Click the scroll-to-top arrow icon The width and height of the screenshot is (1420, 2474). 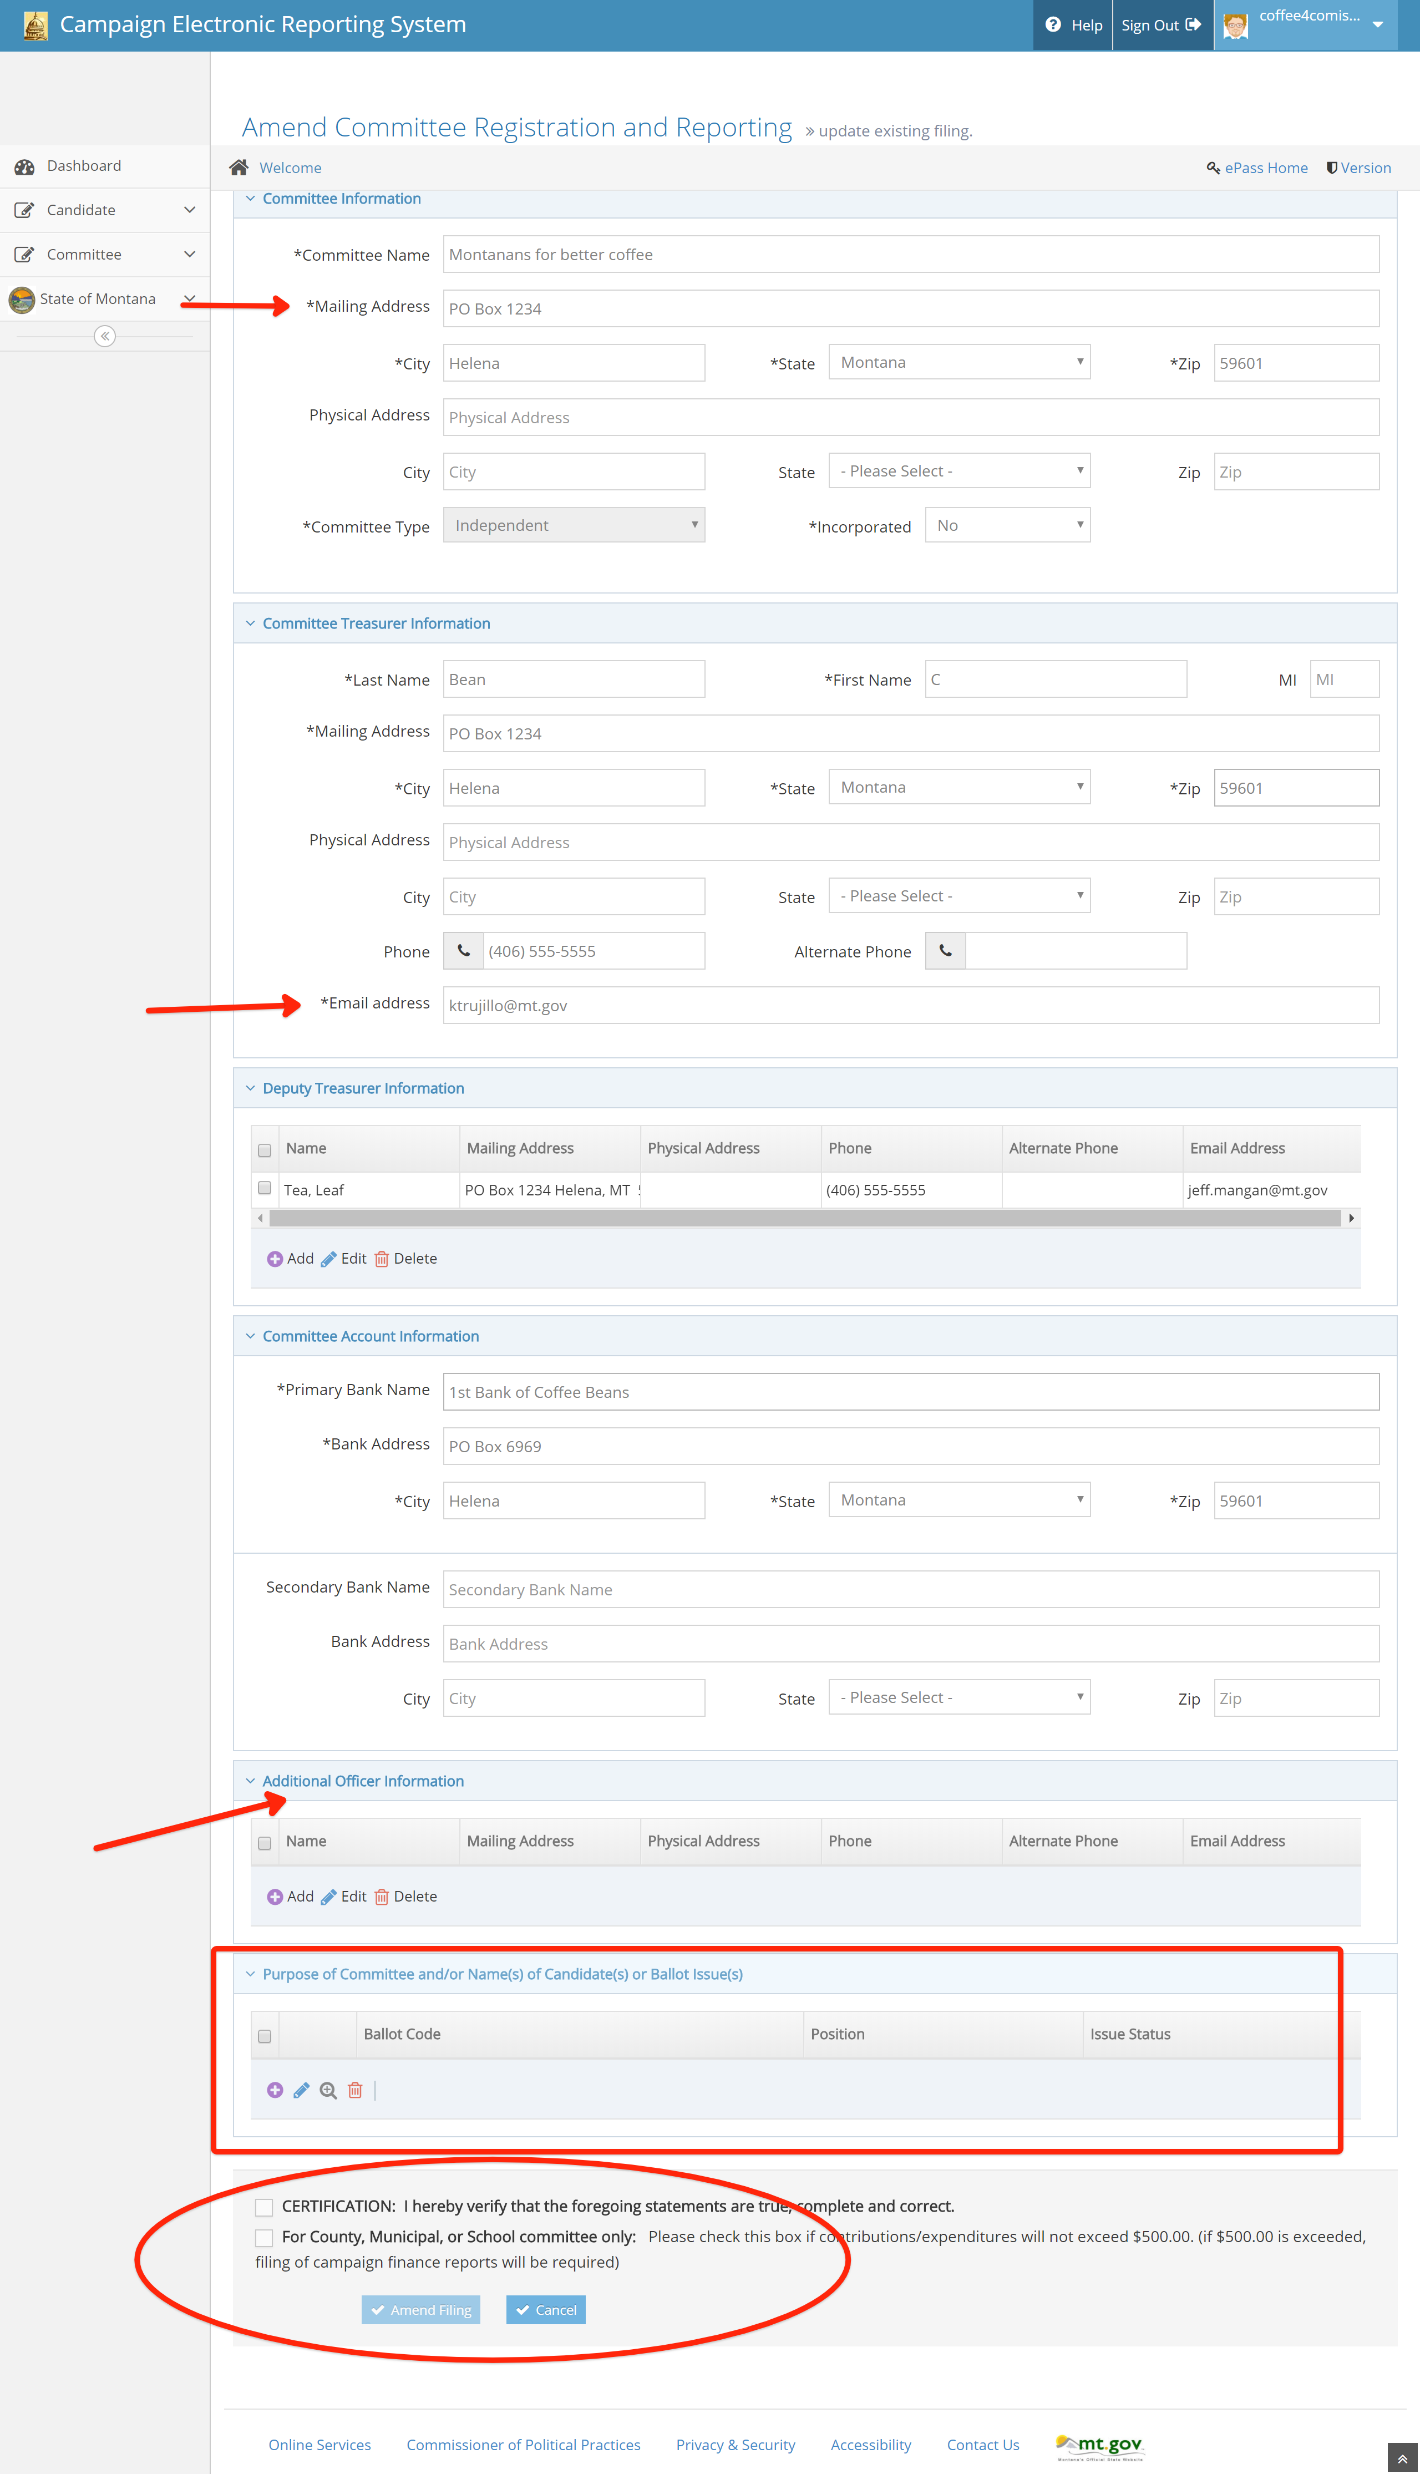point(1402,2458)
